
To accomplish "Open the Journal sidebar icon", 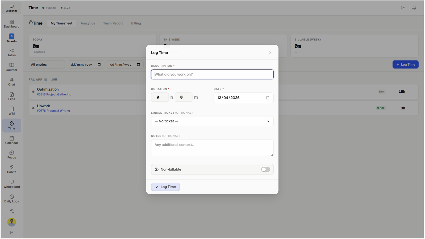I will pos(12,67).
